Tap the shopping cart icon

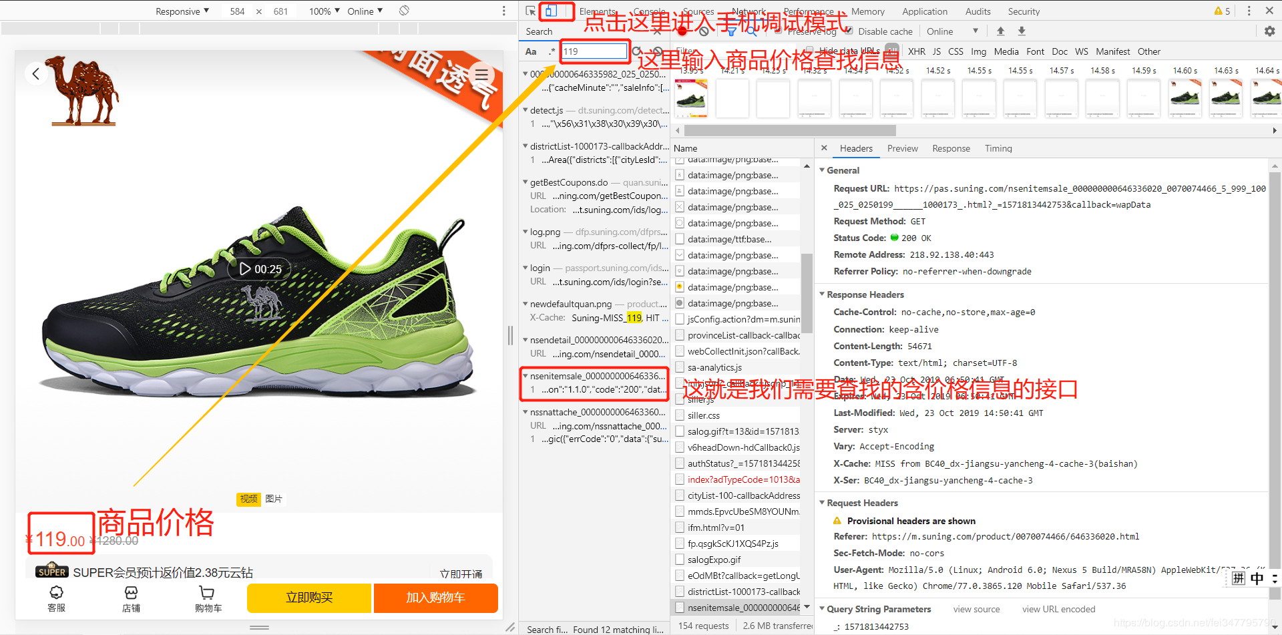[x=208, y=598]
